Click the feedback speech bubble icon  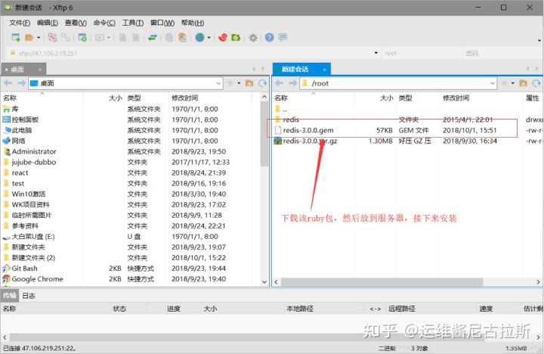pos(283,37)
